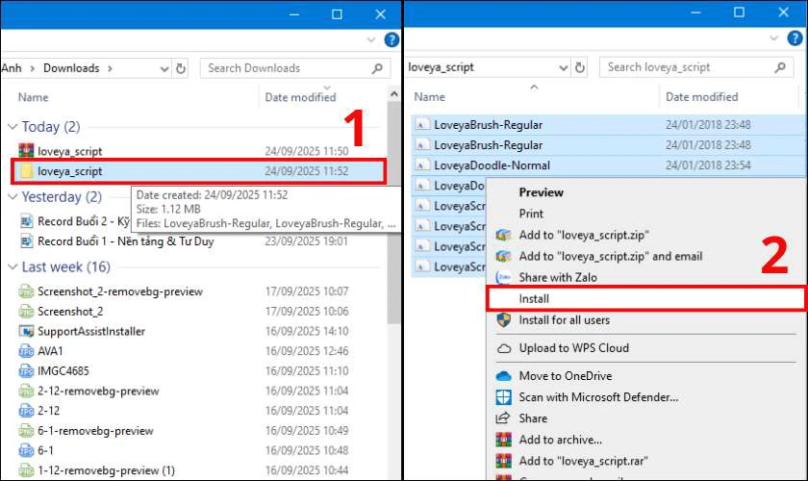Choose Scan with Microsoft Defender

coord(598,397)
